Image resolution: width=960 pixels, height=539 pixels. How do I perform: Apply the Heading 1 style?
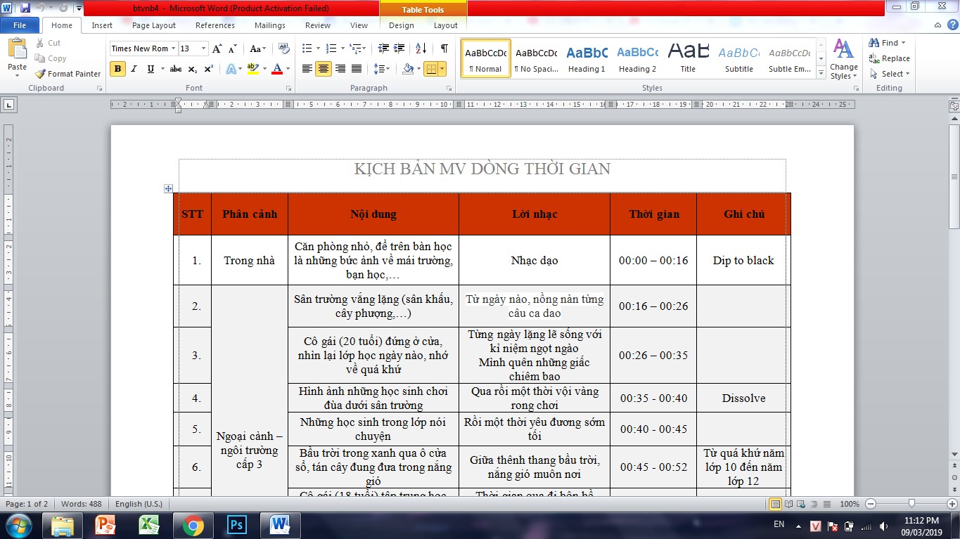(587, 58)
